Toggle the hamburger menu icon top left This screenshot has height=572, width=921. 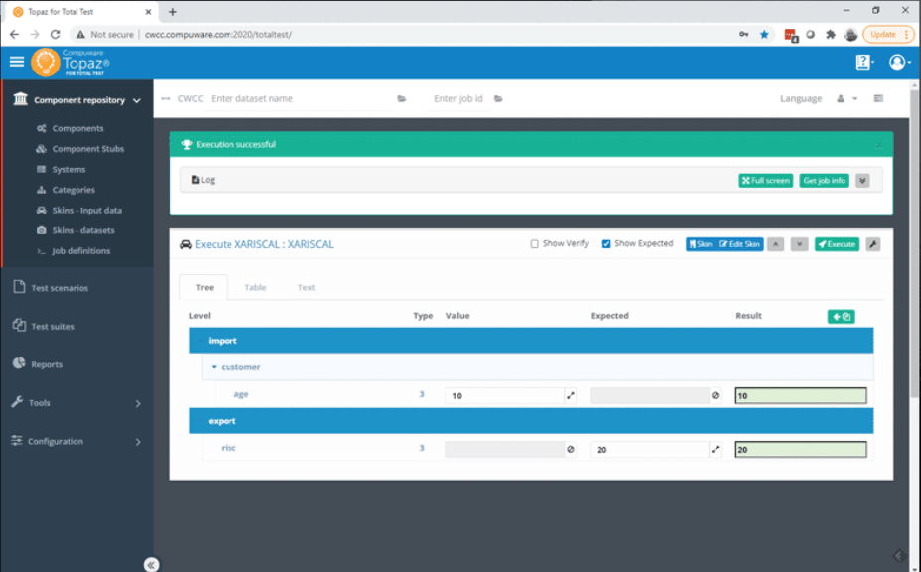(16, 61)
